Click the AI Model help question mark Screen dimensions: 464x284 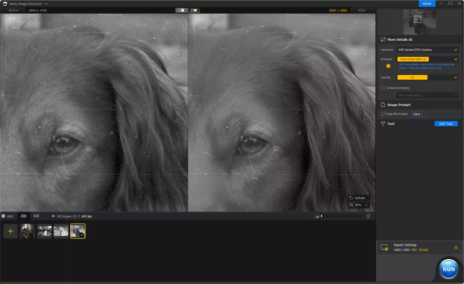pos(388,66)
